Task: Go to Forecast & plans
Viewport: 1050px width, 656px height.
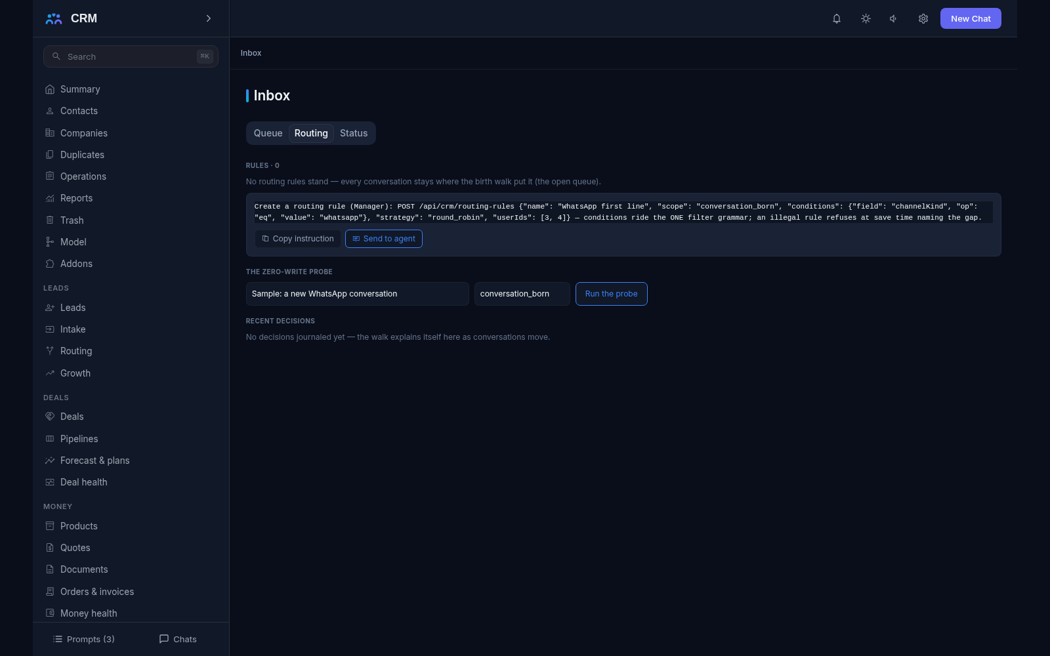Action: (131, 461)
